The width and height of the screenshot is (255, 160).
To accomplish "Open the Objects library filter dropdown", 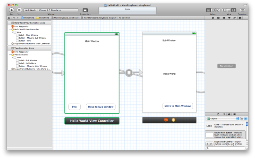I will pos(222,119).
